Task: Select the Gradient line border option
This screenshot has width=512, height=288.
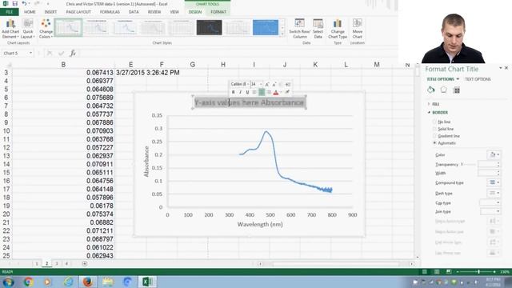Action: (446, 136)
